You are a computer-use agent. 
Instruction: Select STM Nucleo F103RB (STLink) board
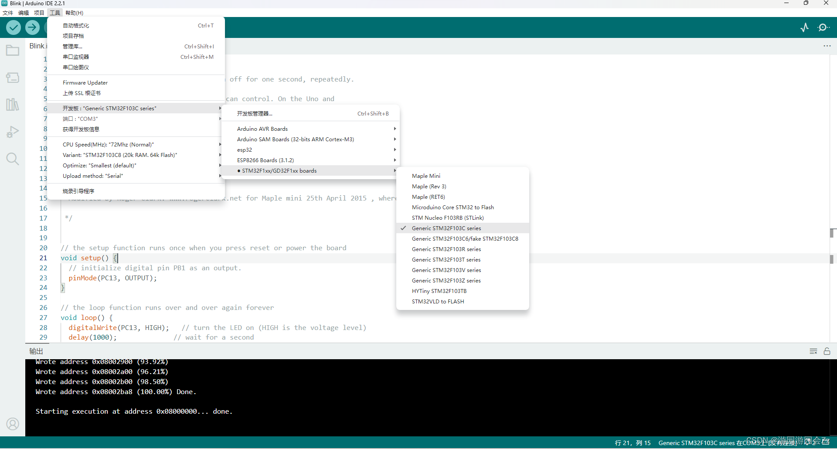[x=463, y=218]
